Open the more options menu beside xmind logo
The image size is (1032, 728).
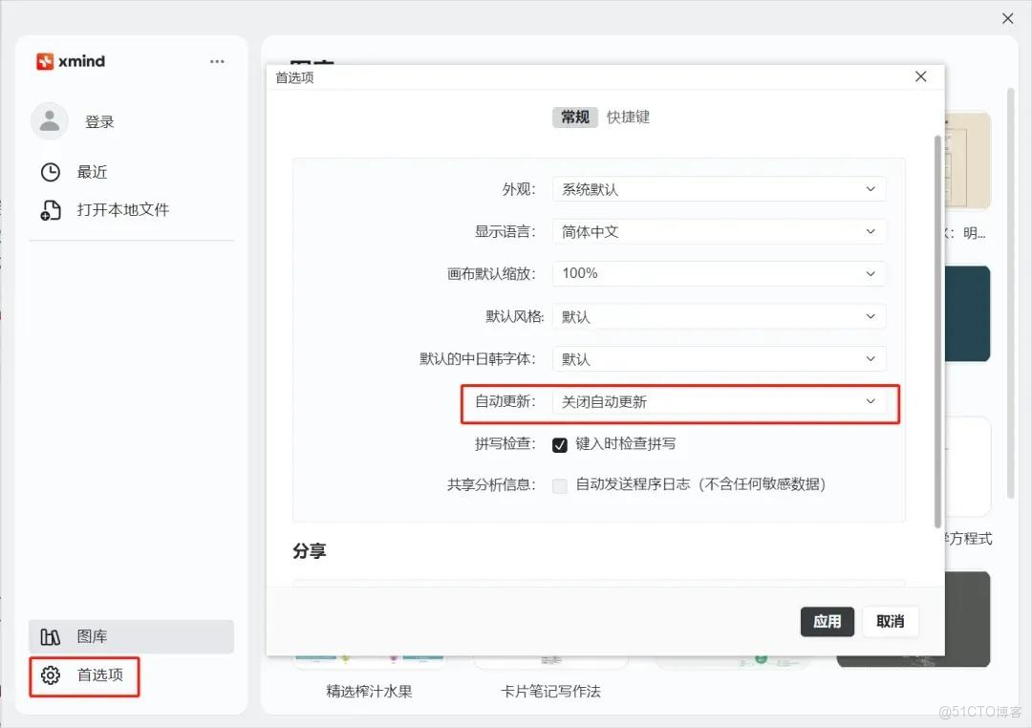pos(217,60)
